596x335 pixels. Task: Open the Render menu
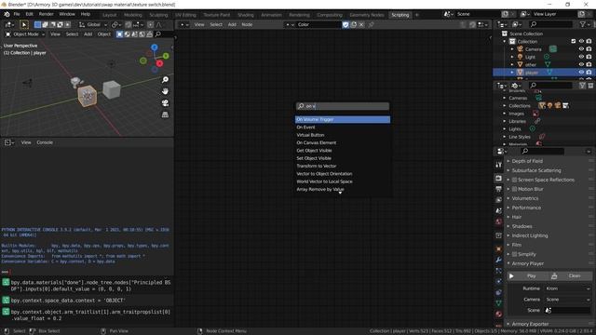point(46,14)
